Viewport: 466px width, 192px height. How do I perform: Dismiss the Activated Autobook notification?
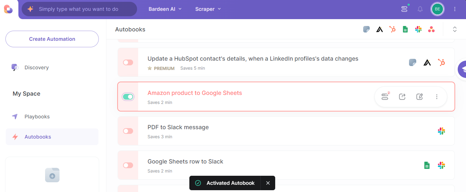pyautogui.click(x=268, y=183)
